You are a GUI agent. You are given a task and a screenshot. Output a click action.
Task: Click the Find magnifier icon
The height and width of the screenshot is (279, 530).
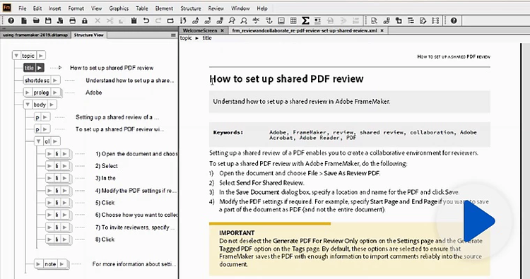coord(232,21)
